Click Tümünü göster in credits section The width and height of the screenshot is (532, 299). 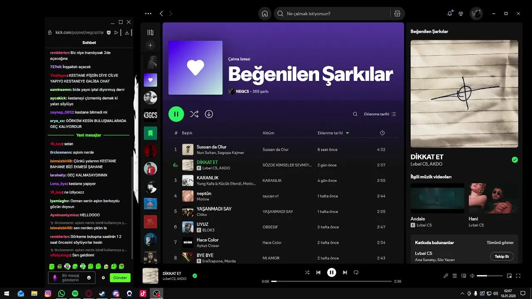[500, 243]
